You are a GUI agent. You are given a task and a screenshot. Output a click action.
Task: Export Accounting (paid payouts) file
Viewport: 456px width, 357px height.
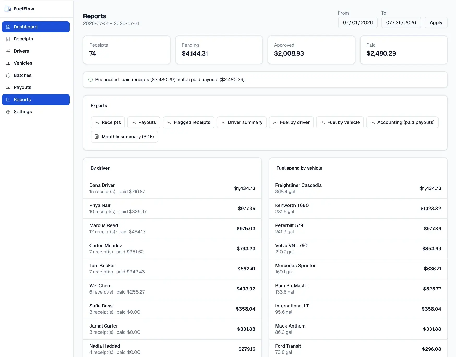click(403, 122)
